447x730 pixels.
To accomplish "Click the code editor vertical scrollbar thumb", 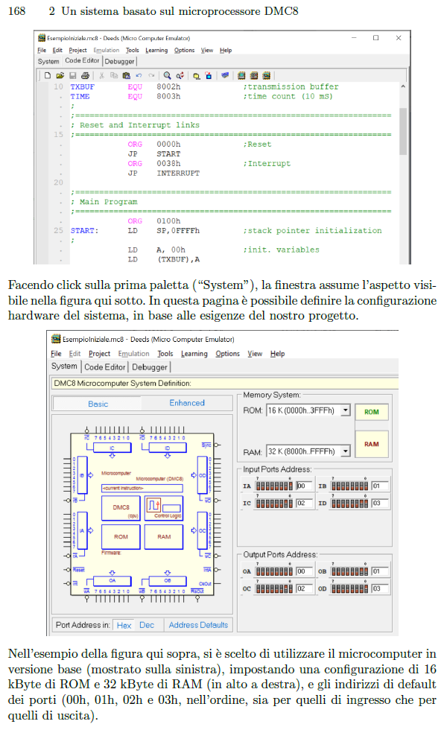I will [x=403, y=131].
